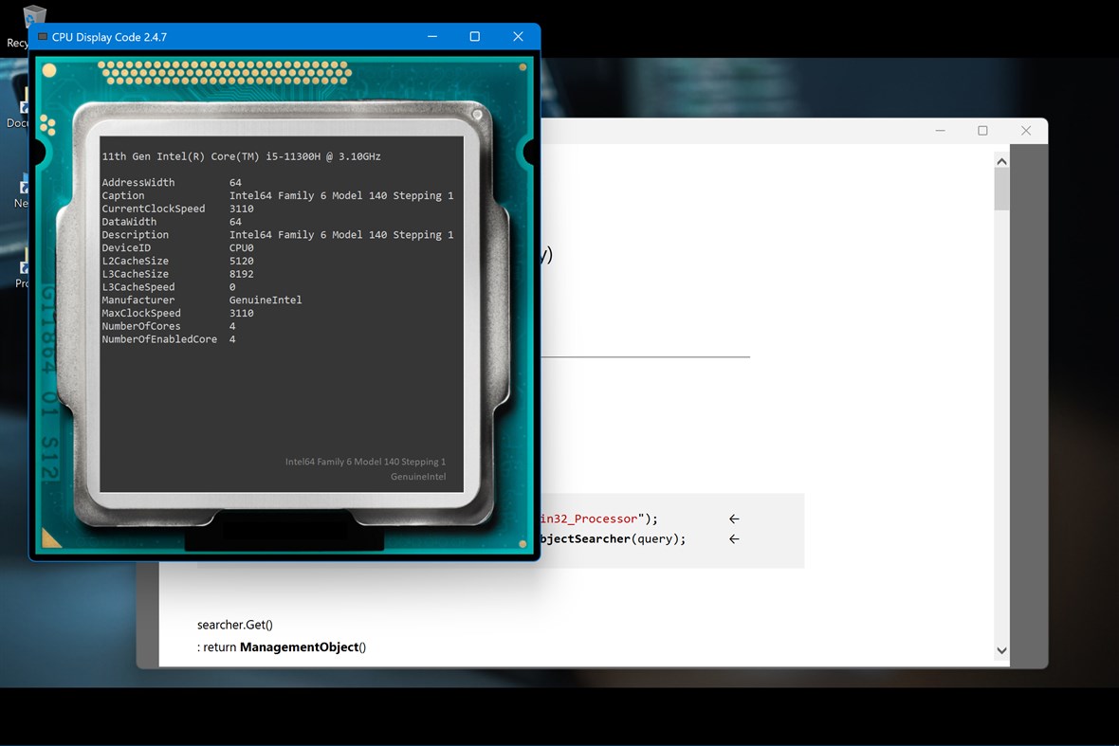
Task: Click the searcher.Get() text in the document
Action: coord(234,625)
